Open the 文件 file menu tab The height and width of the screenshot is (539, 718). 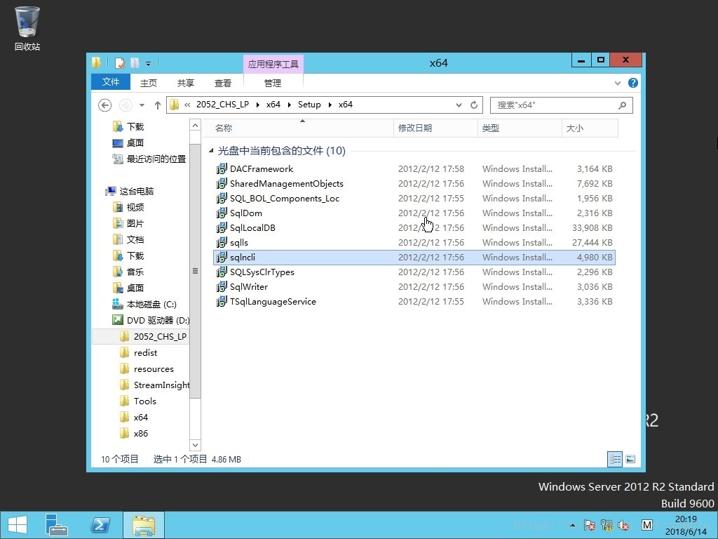coord(111,82)
